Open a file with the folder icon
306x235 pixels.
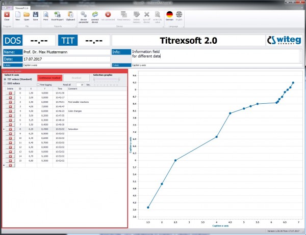[x=27, y=15]
